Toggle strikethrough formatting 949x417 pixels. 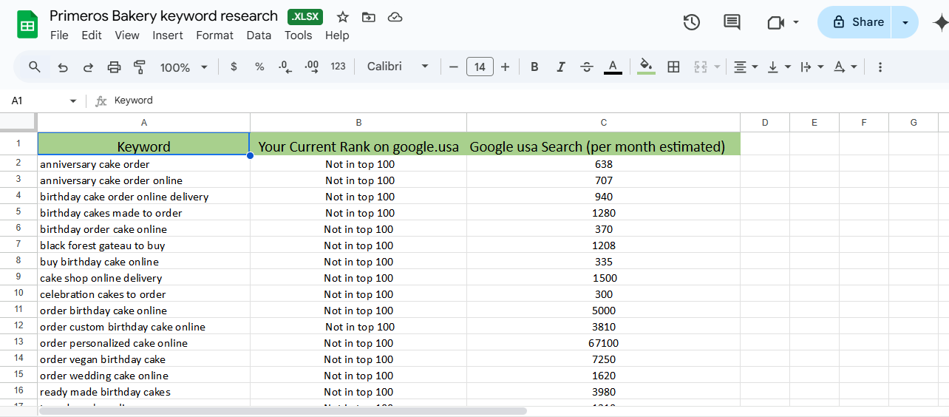(586, 67)
